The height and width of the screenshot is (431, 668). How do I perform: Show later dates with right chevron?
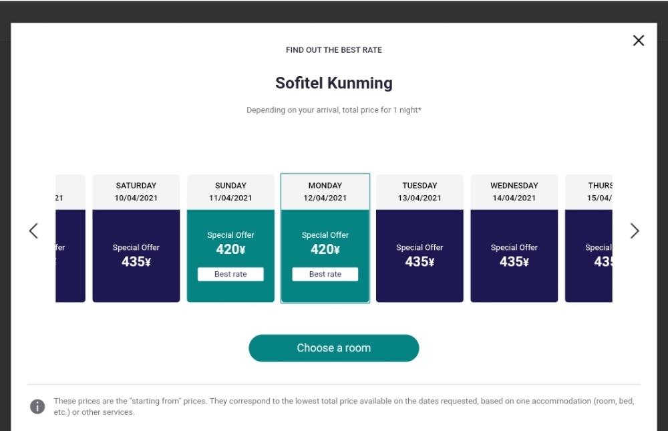[x=635, y=231]
